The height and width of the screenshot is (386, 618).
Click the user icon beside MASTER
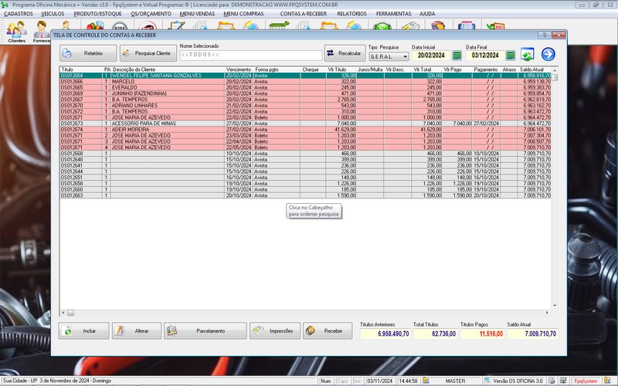(x=426, y=381)
